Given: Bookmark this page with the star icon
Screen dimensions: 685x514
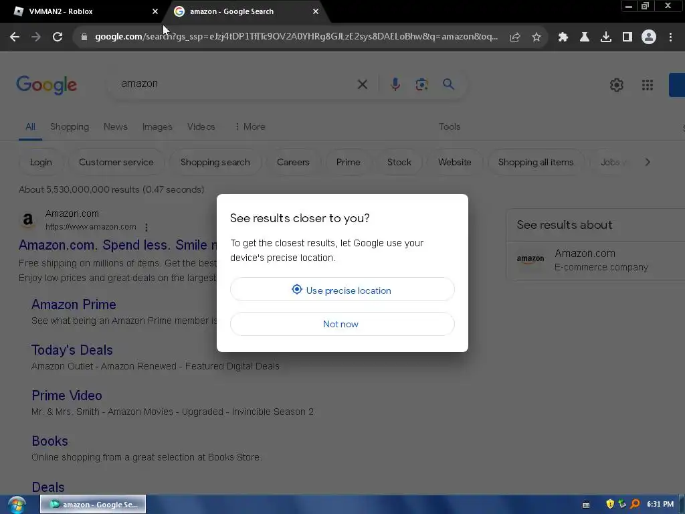Looking at the screenshot, I should click(536, 37).
